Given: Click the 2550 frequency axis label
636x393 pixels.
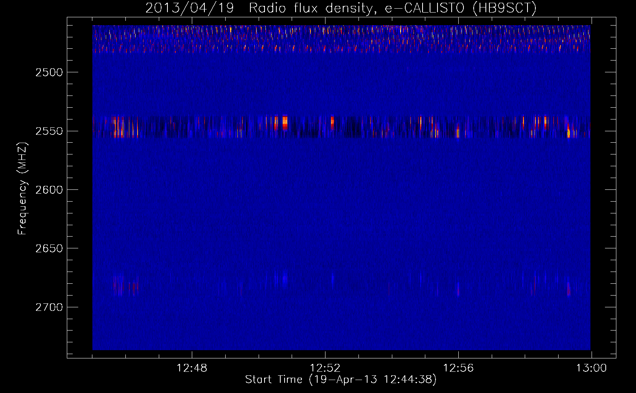Looking at the screenshot, I should [x=49, y=131].
